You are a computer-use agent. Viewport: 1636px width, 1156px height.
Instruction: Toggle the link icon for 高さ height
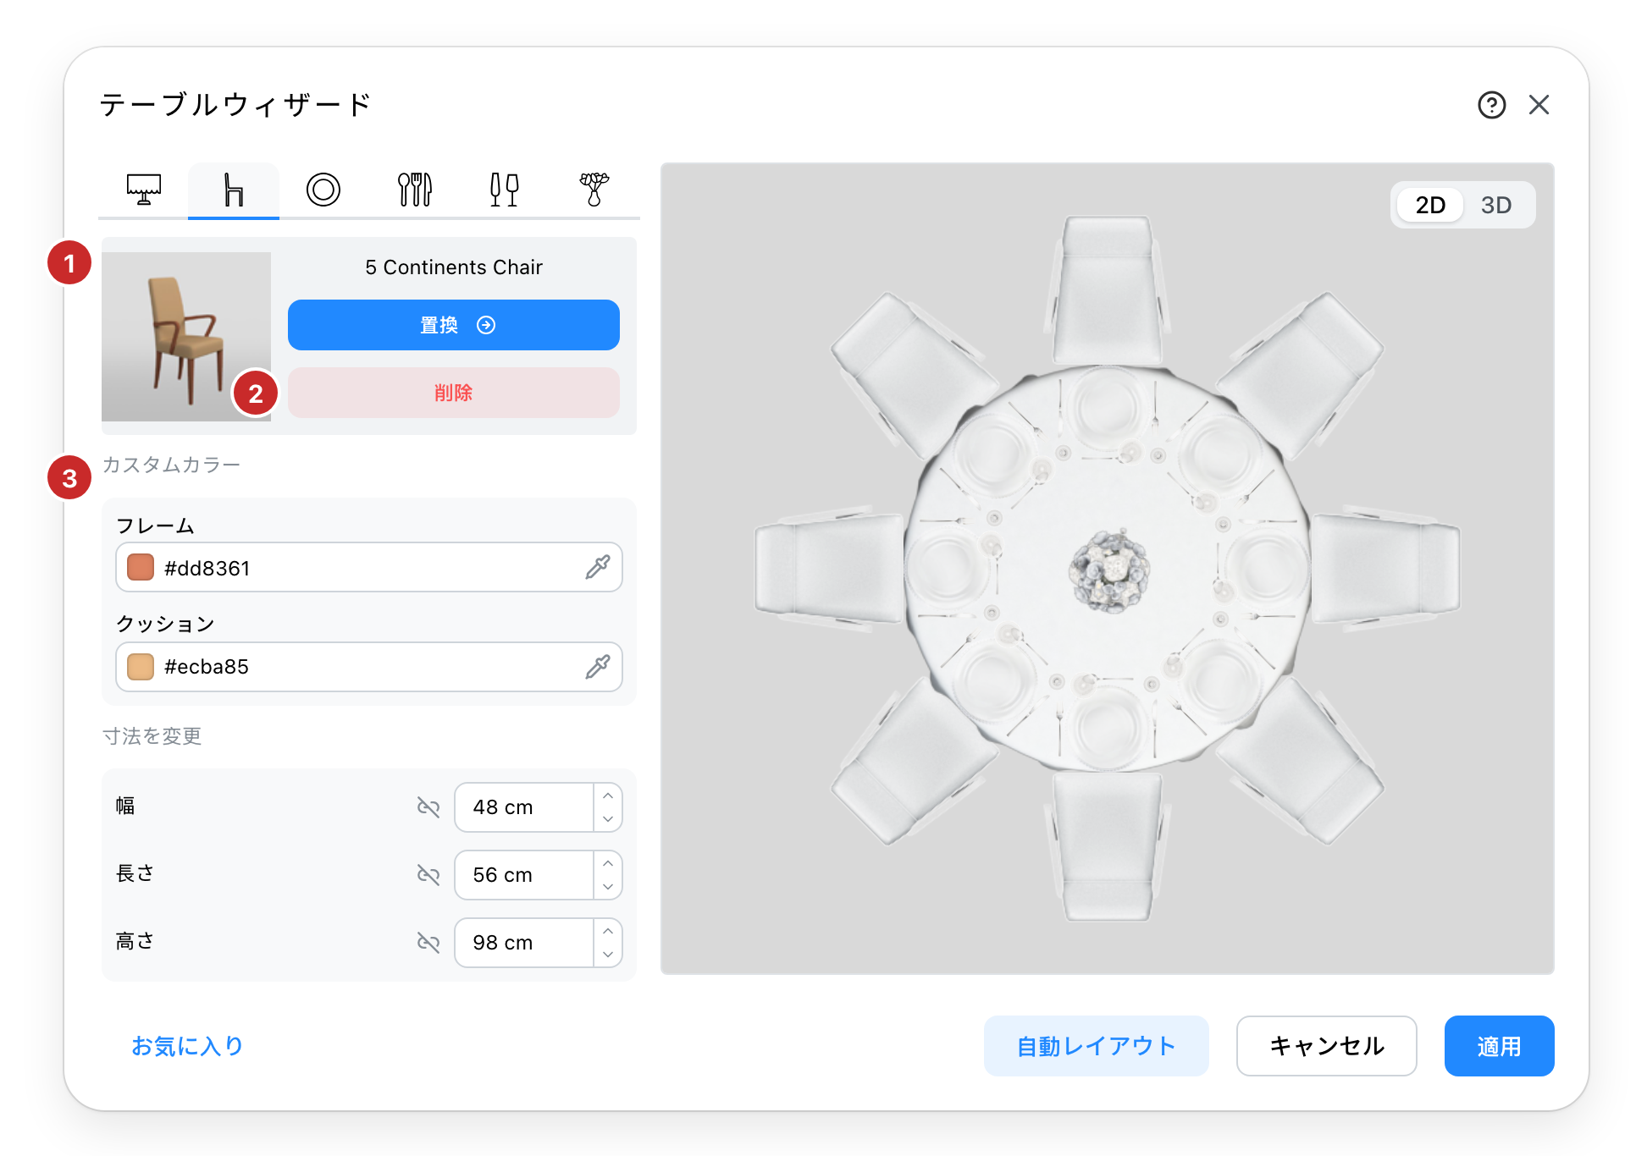pyautogui.click(x=428, y=943)
